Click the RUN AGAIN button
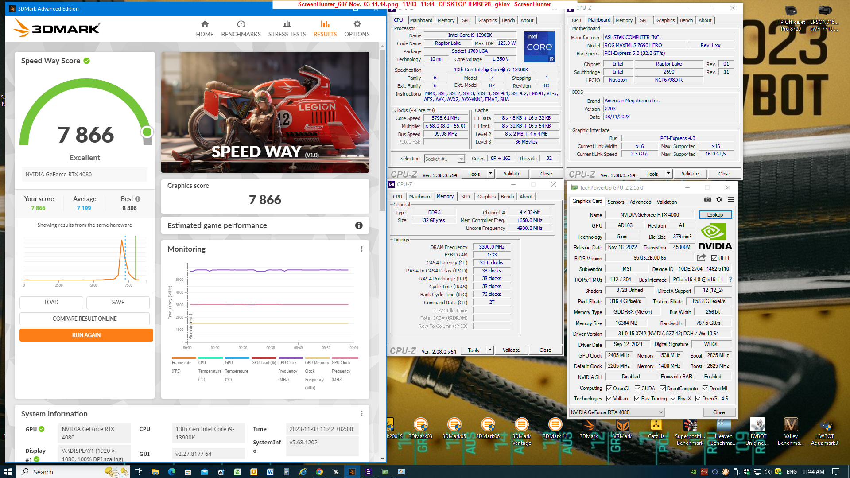This screenshot has width=850, height=478. click(x=86, y=335)
